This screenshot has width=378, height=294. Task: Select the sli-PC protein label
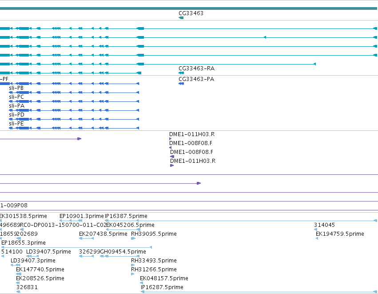16,97
